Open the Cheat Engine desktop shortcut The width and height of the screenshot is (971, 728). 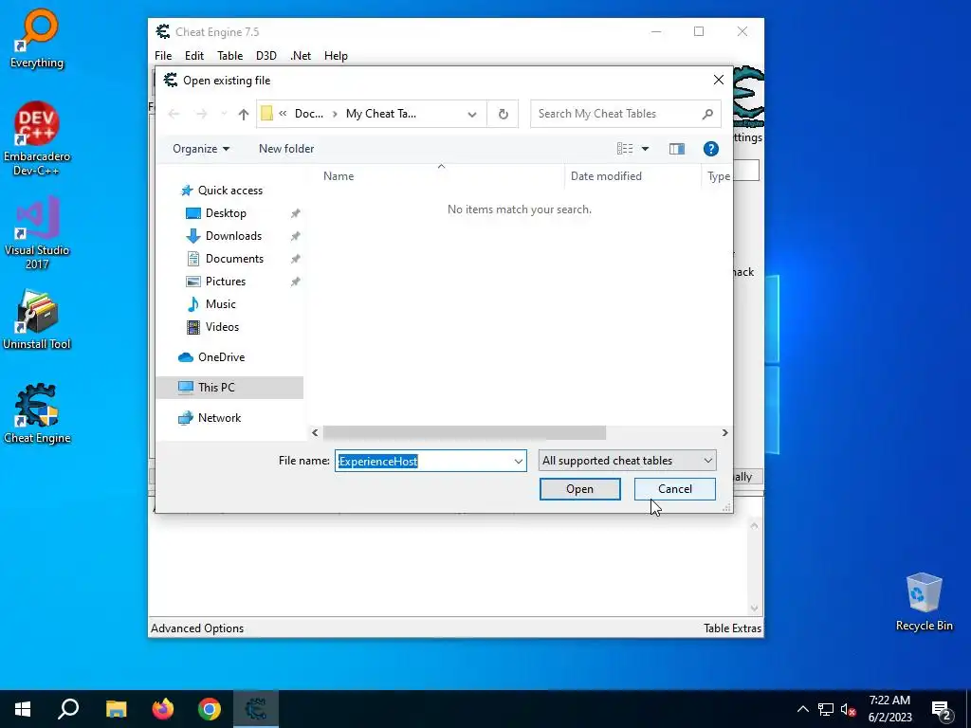tap(37, 413)
